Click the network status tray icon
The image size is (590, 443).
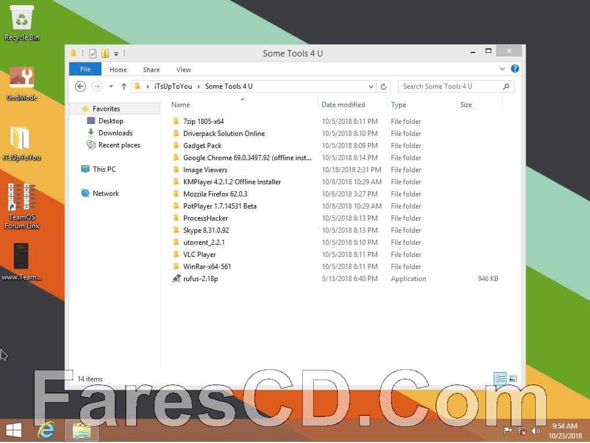point(521,430)
